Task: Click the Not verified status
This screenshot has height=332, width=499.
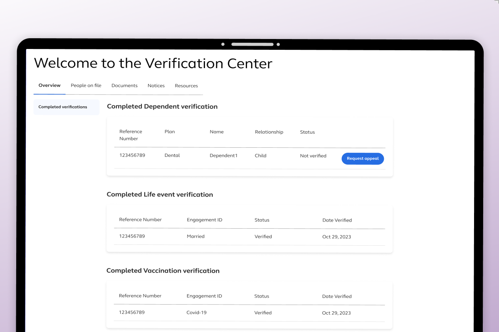Action: [313, 156]
